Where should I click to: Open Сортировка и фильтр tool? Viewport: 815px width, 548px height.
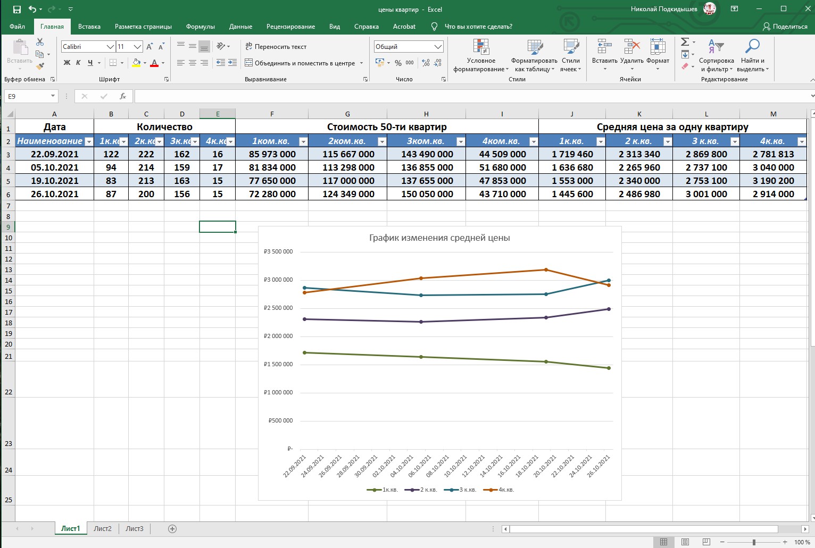pos(717,56)
